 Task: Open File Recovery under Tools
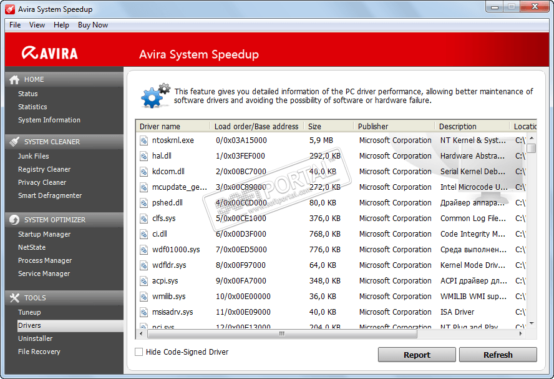tap(39, 352)
